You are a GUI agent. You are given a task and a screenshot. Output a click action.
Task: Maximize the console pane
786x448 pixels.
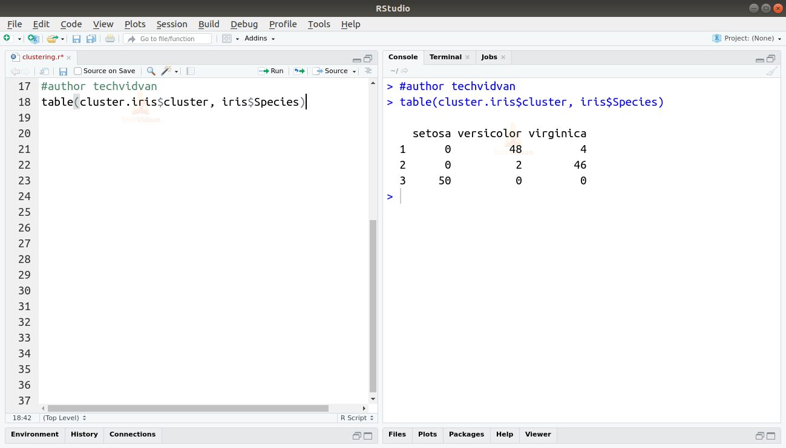[771, 59]
